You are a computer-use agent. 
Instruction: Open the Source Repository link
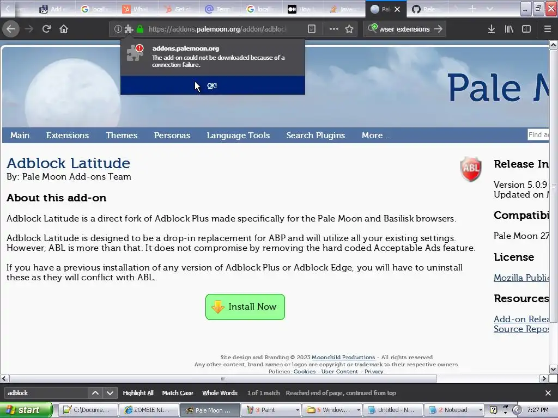[521, 329]
